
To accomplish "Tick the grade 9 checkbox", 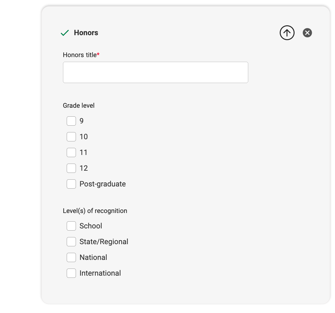I will [71, 121].
